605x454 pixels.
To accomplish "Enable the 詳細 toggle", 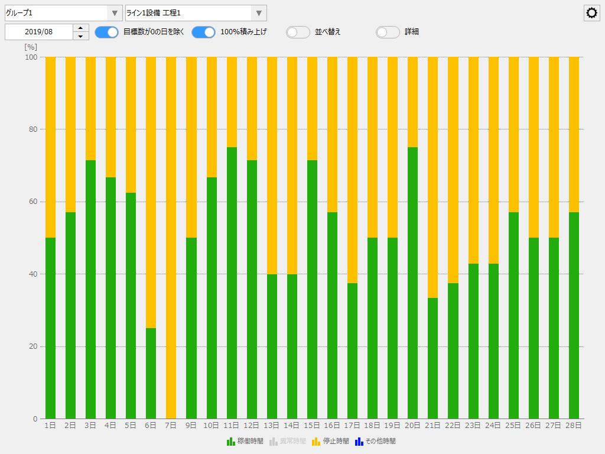I will (x=388, y=32).
